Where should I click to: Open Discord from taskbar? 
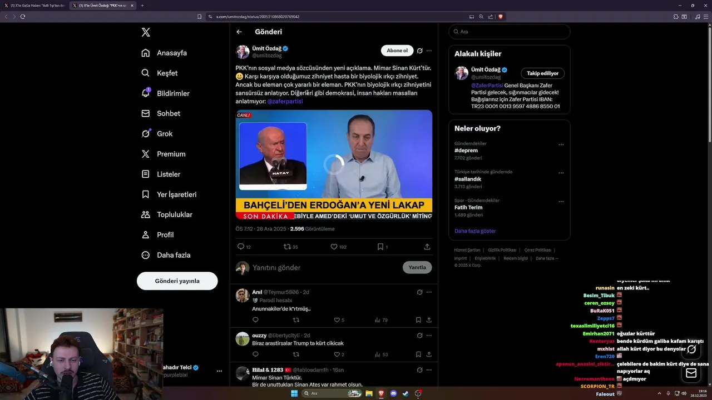(x=394, y=393)
